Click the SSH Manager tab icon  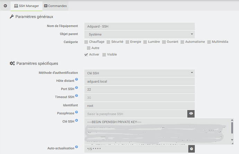pos(16,6)
